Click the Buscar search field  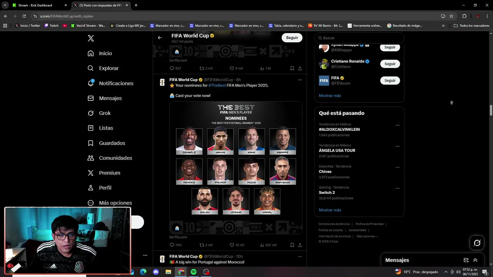pos(359,38)
